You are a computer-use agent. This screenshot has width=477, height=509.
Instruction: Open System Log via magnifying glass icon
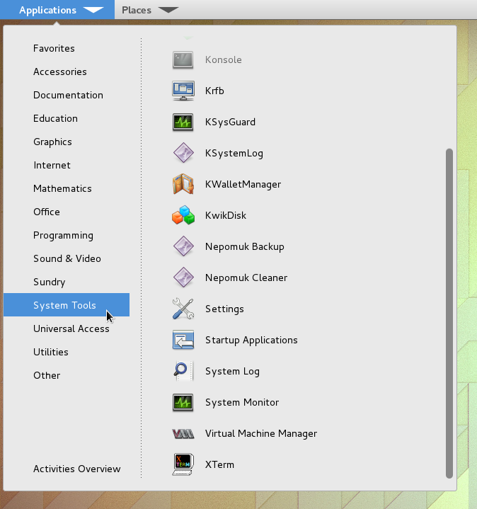[x=183, y=371]
